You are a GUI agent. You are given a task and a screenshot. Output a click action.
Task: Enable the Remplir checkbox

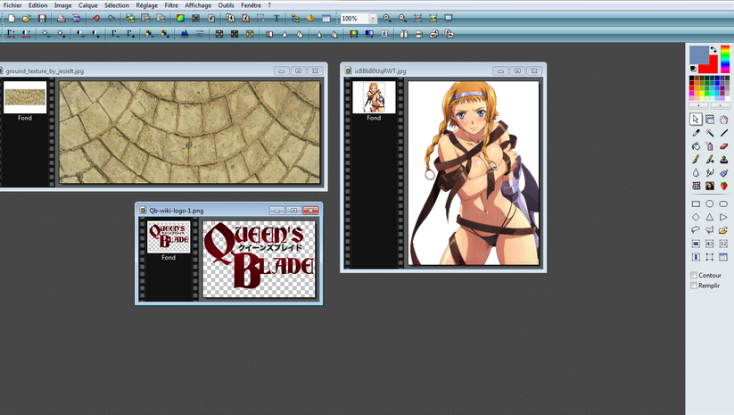pyautogui.click(x=694, y=286)
